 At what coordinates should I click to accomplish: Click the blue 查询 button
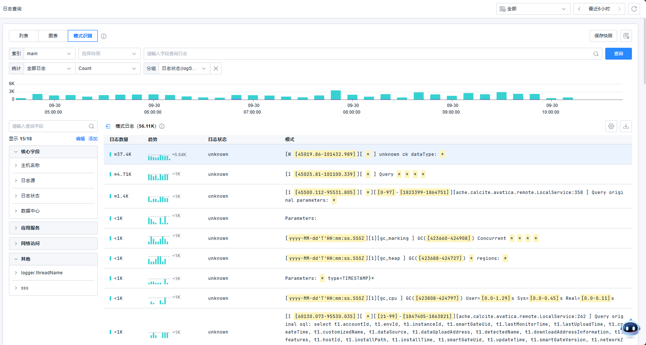[618, 54]
